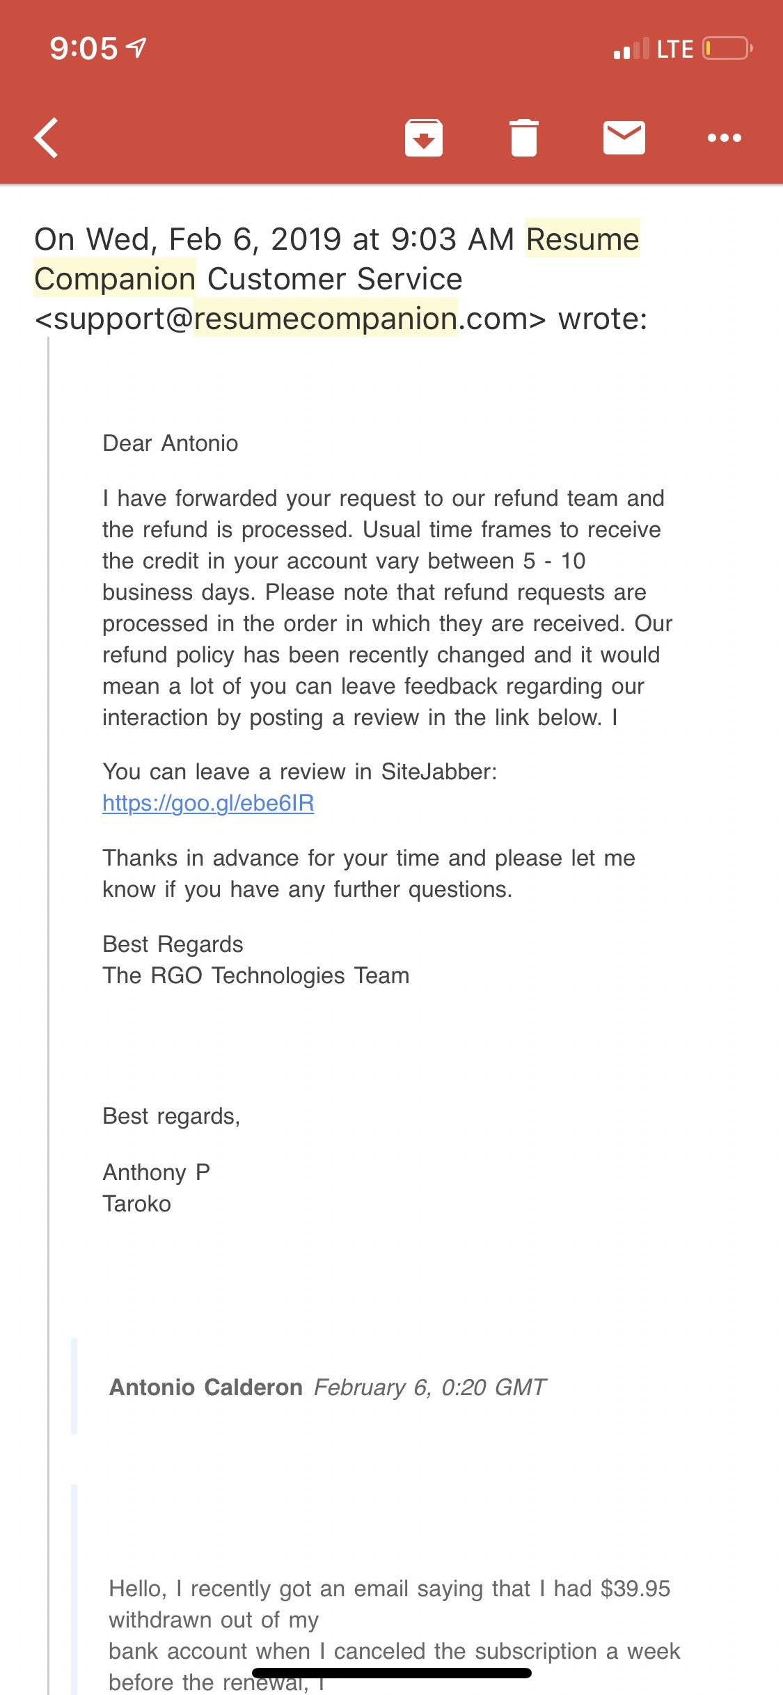The width and height of the screenshot is (783, 1695).
Task: Mark email as unread with envelope icon
Action: click(624, 138)
